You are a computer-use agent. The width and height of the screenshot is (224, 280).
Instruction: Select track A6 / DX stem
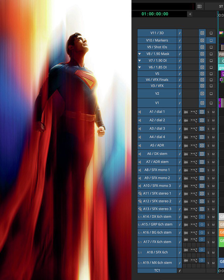pos(157,154)
